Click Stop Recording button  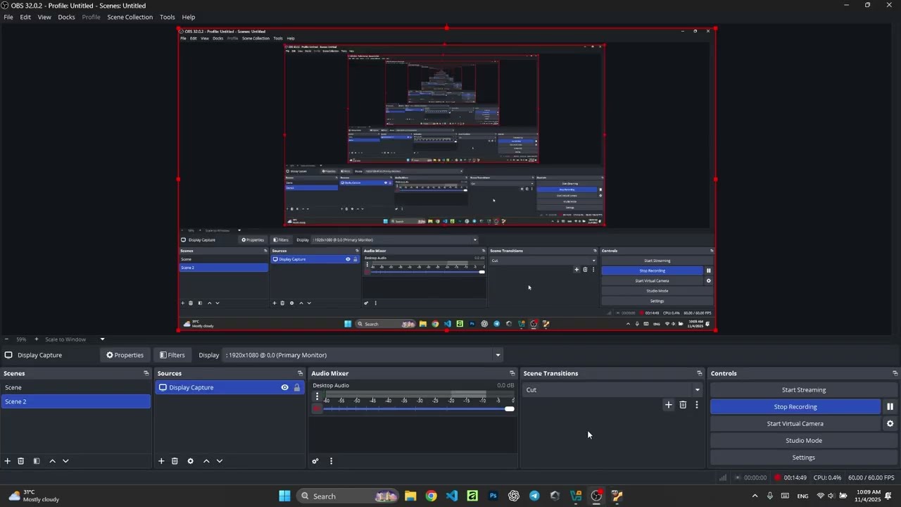(795, 407)
